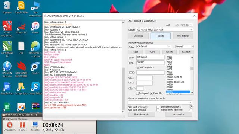Click the Read phone info button

[142, 114]
